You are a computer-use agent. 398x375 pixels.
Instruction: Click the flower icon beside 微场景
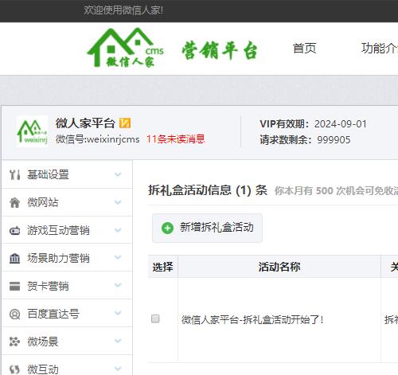[x=14, y=342]
